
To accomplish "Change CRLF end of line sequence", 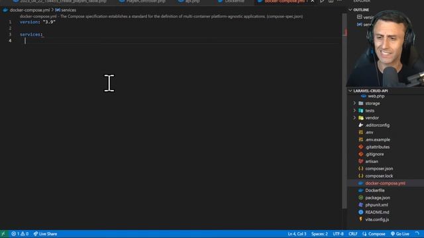I will 353,233.
